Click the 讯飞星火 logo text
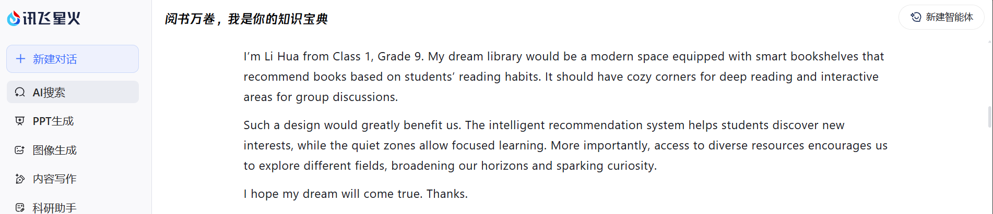Viewport: 993px width, 214px height. tap(51, 18)
